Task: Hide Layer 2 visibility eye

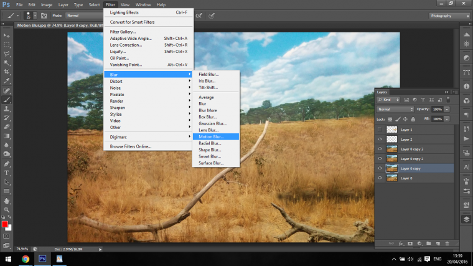Action: 380,139
